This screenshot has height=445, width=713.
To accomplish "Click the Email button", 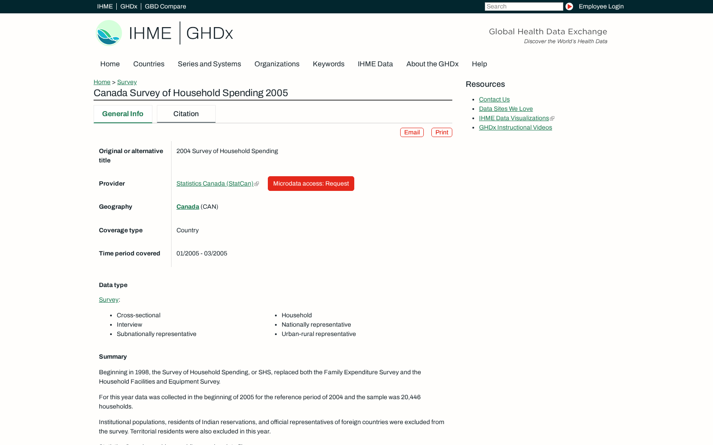I will click(x=412, y=132).
